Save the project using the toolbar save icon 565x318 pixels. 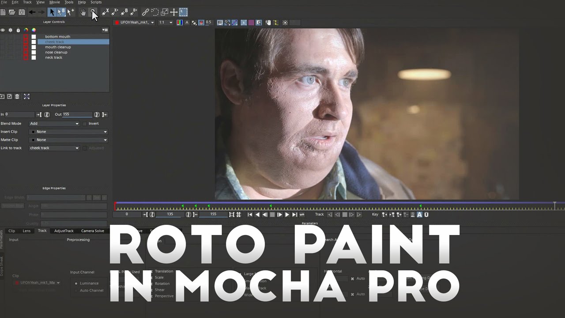(x=22, y=12)
